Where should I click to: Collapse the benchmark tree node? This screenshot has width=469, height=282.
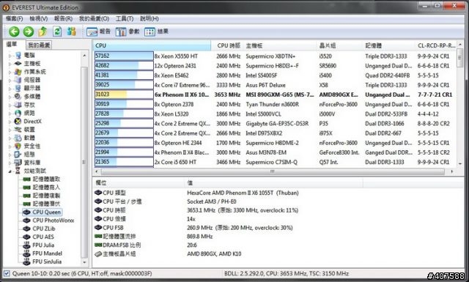[x=10, y=171]
